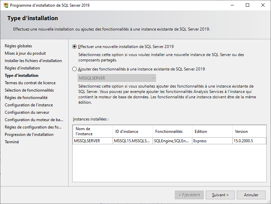Click the MSSQL15.MSSQLS... instance ID cell
The height and width of the screenshot is (204, 271).
click(x=133, y=141)
